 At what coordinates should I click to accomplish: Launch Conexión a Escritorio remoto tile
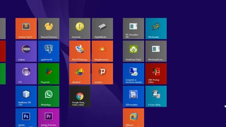[x=133, y=74]
